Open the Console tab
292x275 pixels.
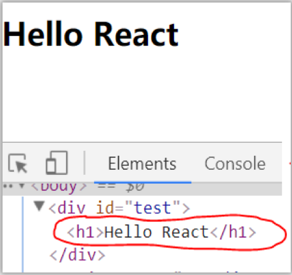tap(235, 163)
